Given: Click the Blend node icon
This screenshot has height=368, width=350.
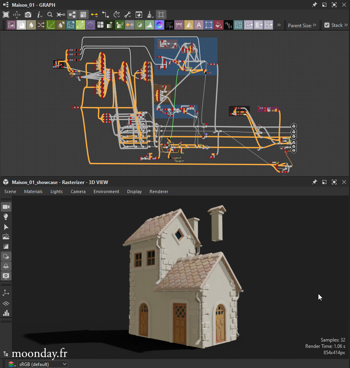Looking at the screenshot, I should 21,25.
